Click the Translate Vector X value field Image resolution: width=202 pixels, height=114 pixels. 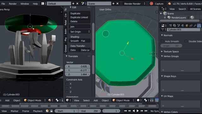click(78, 66)
